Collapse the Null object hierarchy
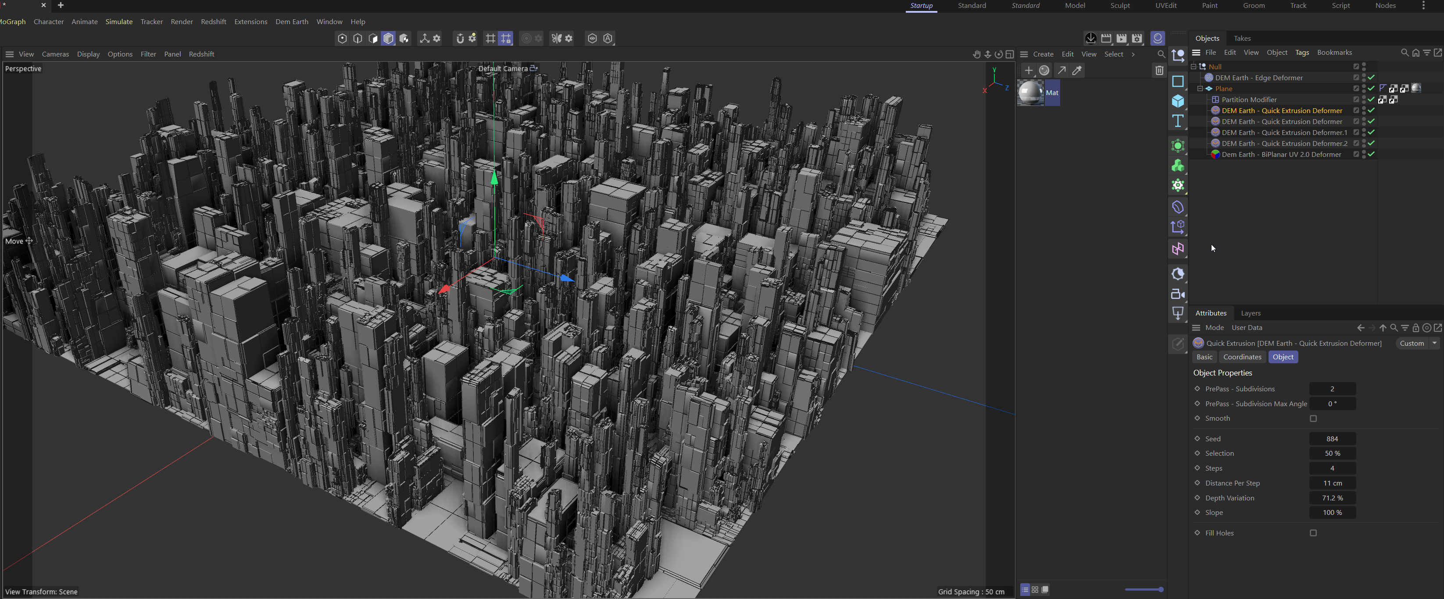 1194,67
